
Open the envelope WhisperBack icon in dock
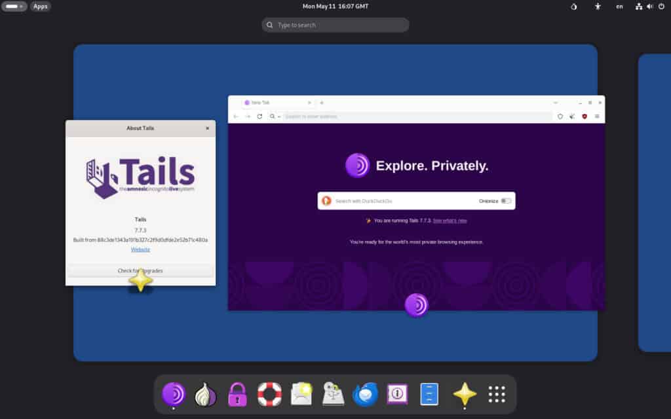[301, 393]
